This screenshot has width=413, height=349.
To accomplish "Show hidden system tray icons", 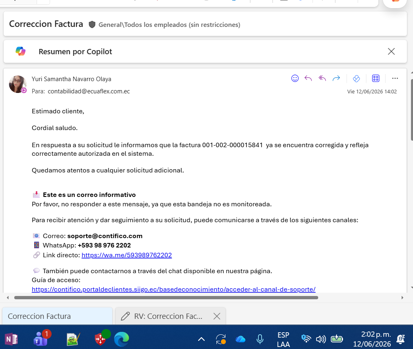I will [x=201, y=339].
